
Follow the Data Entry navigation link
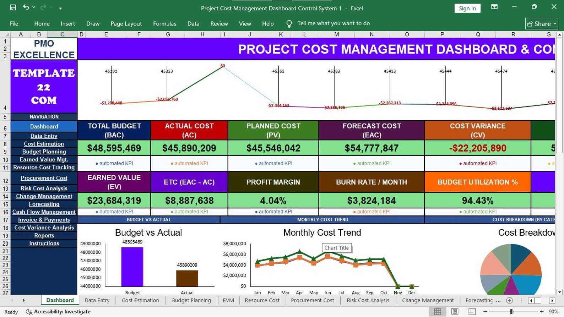tap(44, 136)
